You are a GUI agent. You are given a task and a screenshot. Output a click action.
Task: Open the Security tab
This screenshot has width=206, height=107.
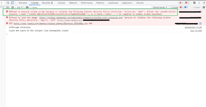click(x=140, y=3)
